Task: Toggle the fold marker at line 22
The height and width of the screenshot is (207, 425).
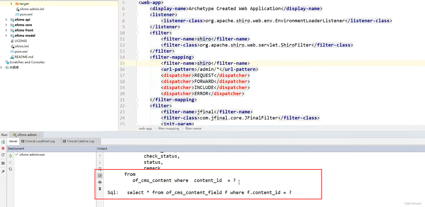Action: click(136, 106)
